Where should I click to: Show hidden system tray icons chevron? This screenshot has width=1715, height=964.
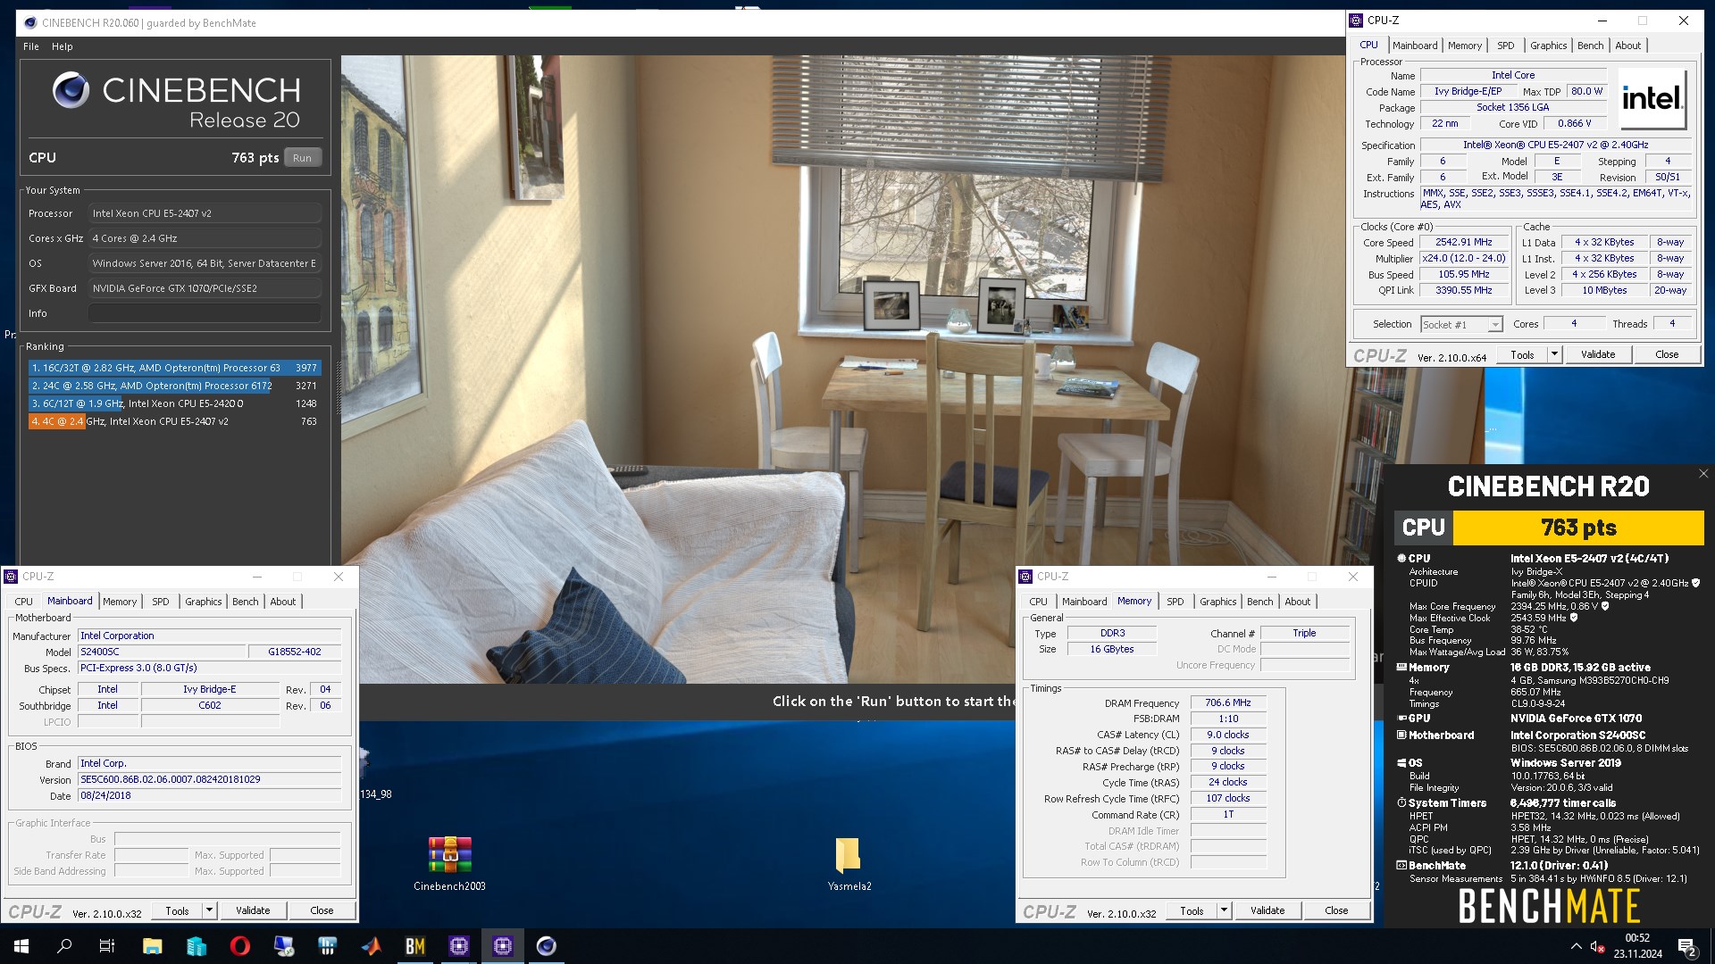click(x=1576, y=947)
